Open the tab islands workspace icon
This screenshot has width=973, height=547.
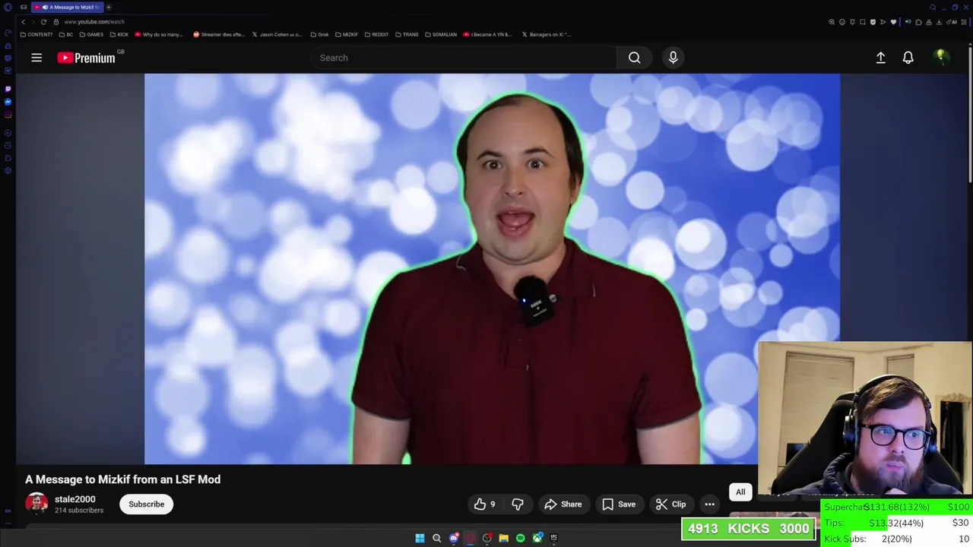pos(24,7)
